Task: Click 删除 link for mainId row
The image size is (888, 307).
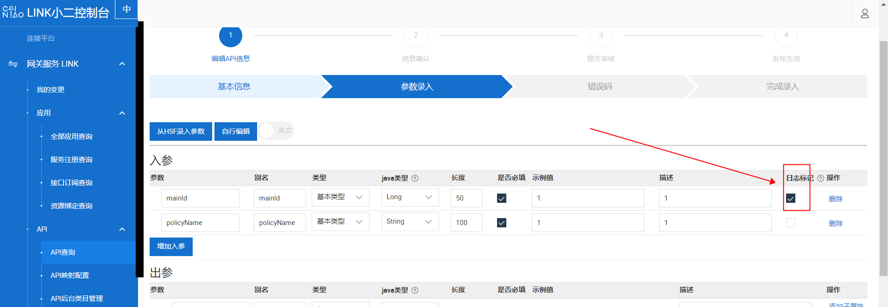Action: point(835,199)
